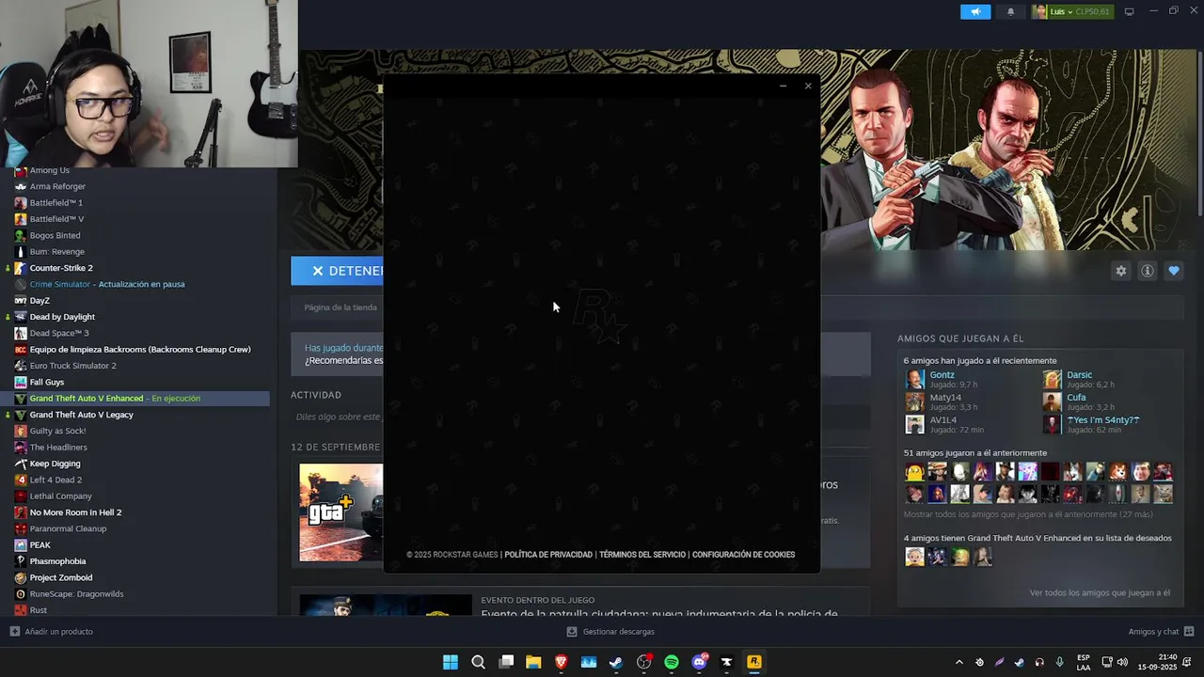Select Among Us in the library

pos(50,170)
